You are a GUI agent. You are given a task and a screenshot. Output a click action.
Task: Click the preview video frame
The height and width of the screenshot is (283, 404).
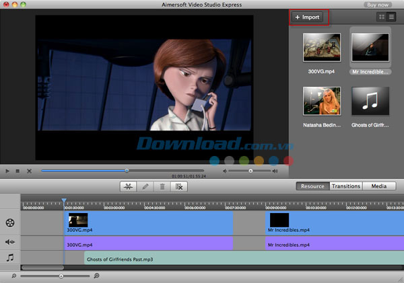coord(144,87)
